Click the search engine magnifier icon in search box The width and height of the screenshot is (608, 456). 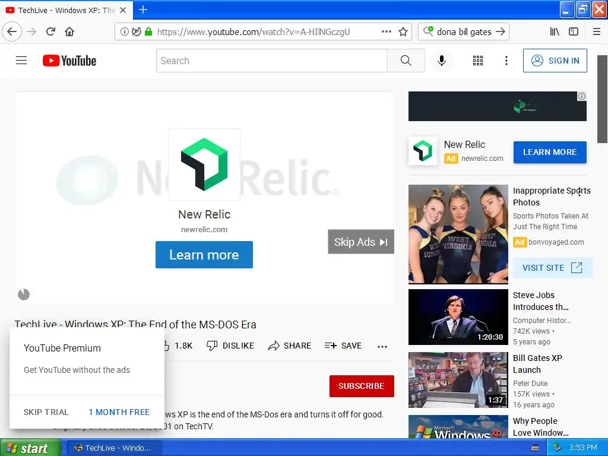click(428, 31)
